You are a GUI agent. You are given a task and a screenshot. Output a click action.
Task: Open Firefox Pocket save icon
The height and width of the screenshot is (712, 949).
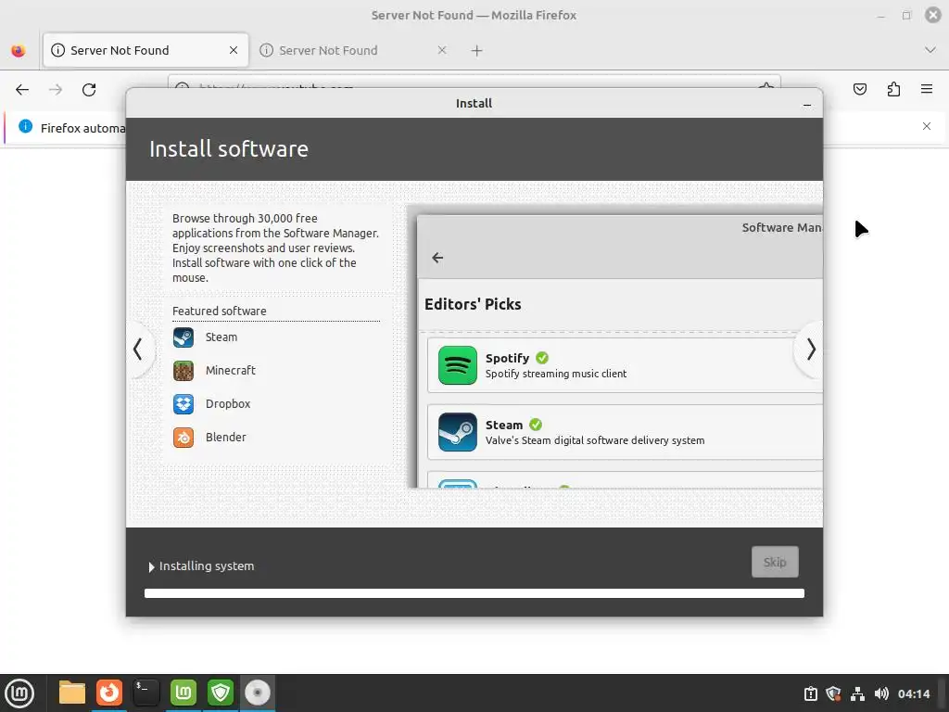pyautogui.click(x=860, y=90)
